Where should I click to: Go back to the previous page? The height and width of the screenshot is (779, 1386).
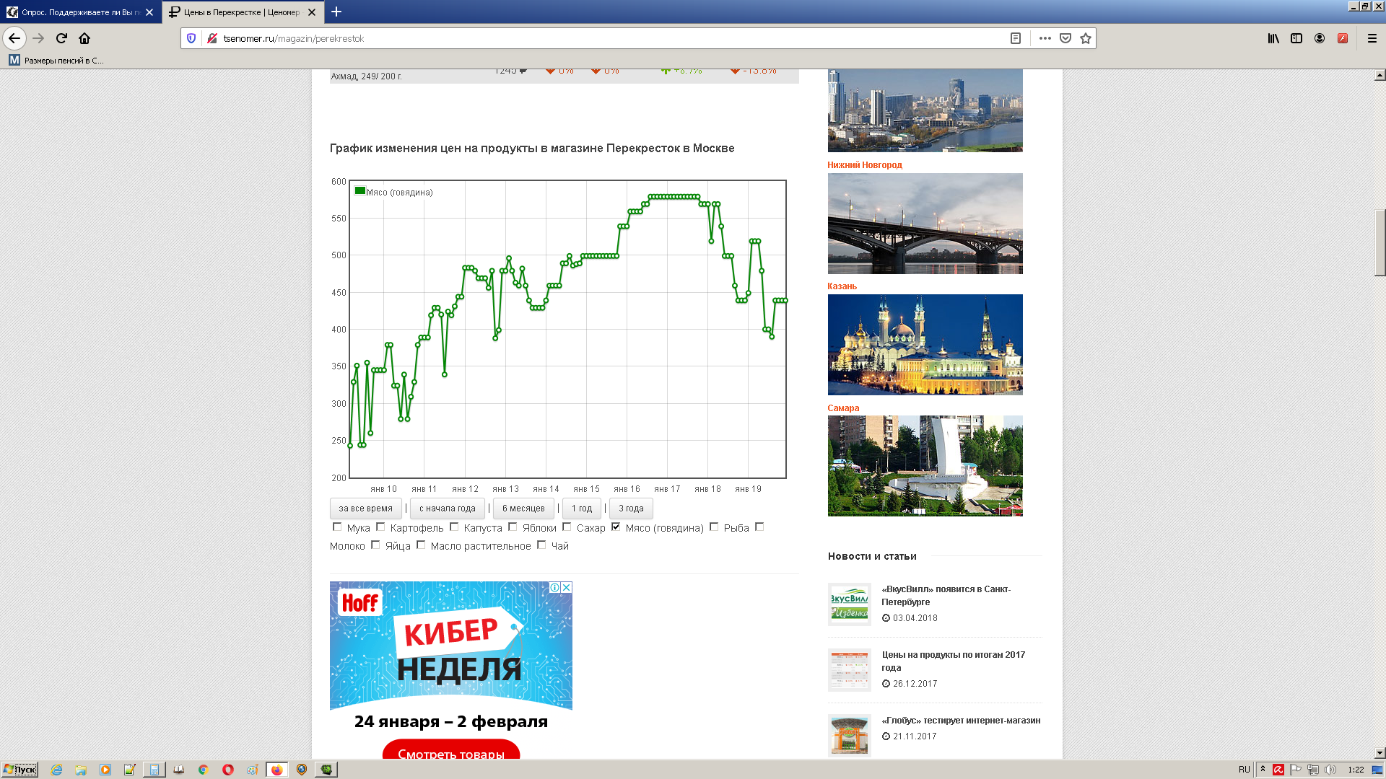14,38
